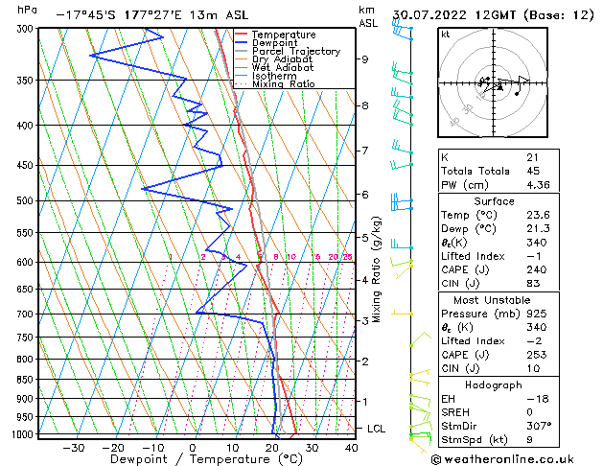Click the 300 hPa pressure label
Viewport: 603px width, 466px height.
coord(27,29)
